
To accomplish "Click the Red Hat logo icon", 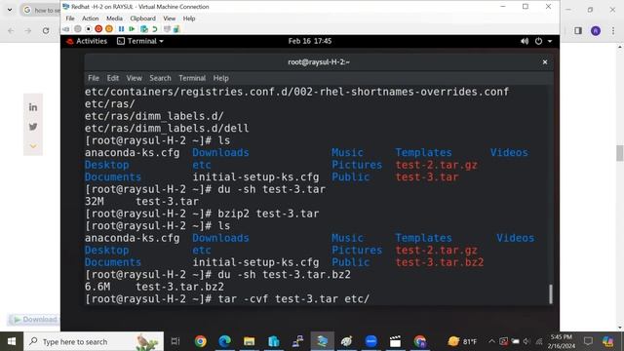I will pyautogui.click(x=70, y=41).
